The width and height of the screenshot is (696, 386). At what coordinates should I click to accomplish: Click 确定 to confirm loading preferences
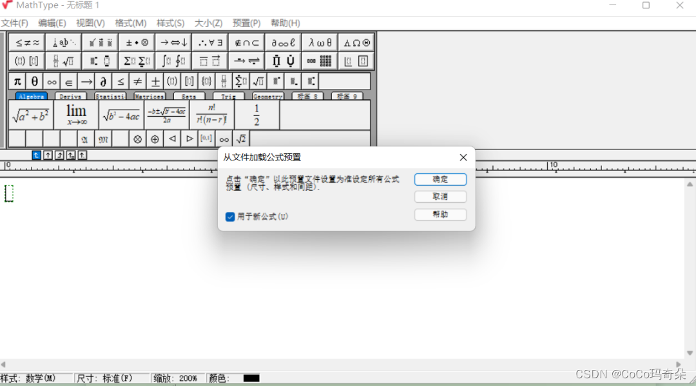point(440,179)
